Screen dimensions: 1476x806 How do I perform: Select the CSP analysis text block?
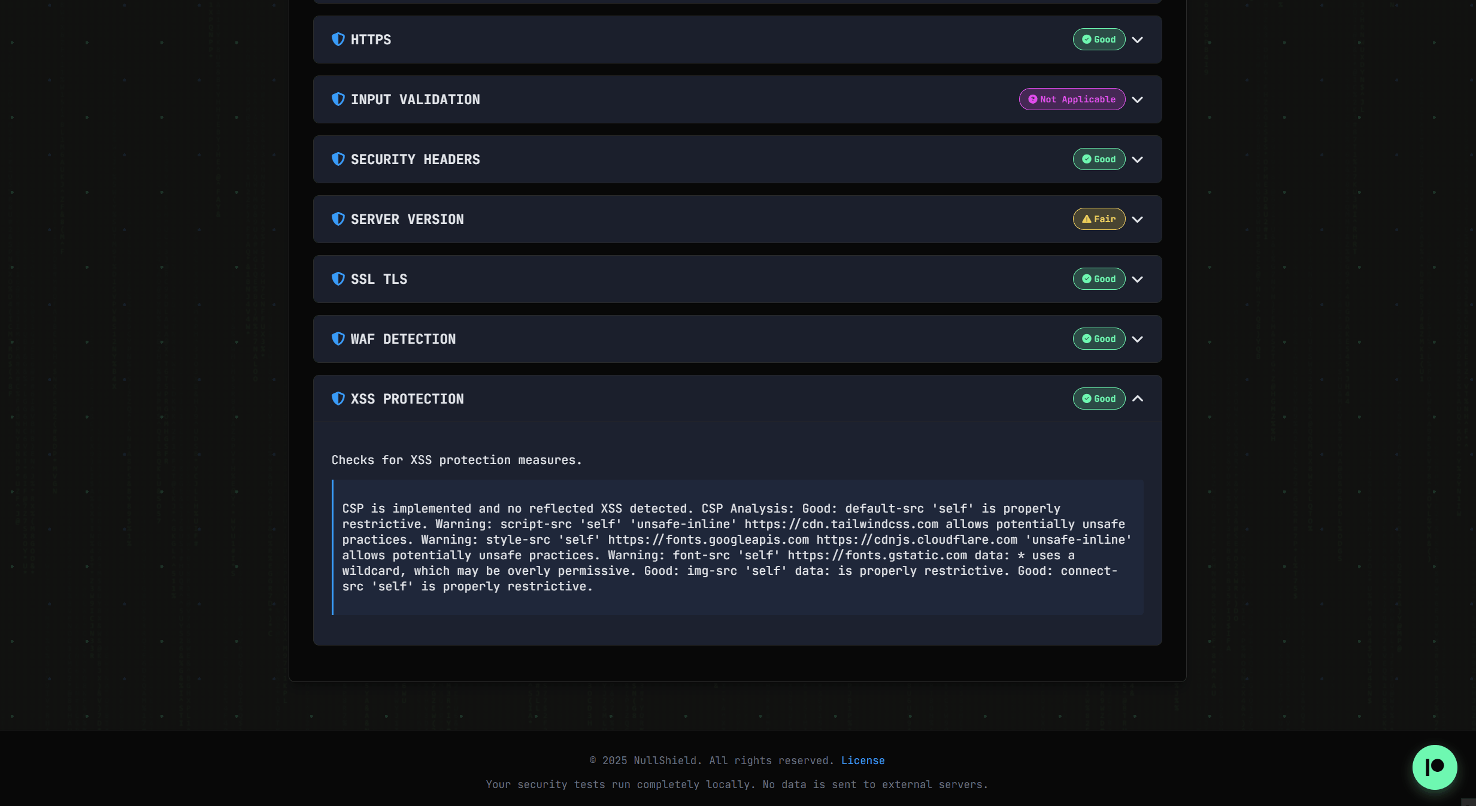[735, 547]
